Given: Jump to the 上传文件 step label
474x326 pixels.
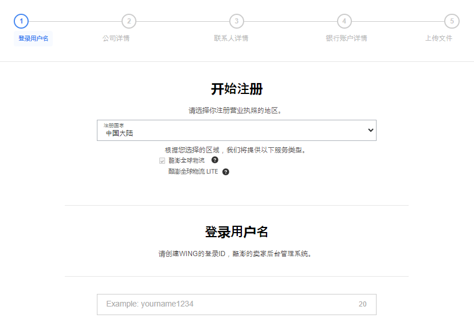Looking at the screenshot, I should [438, 38].
